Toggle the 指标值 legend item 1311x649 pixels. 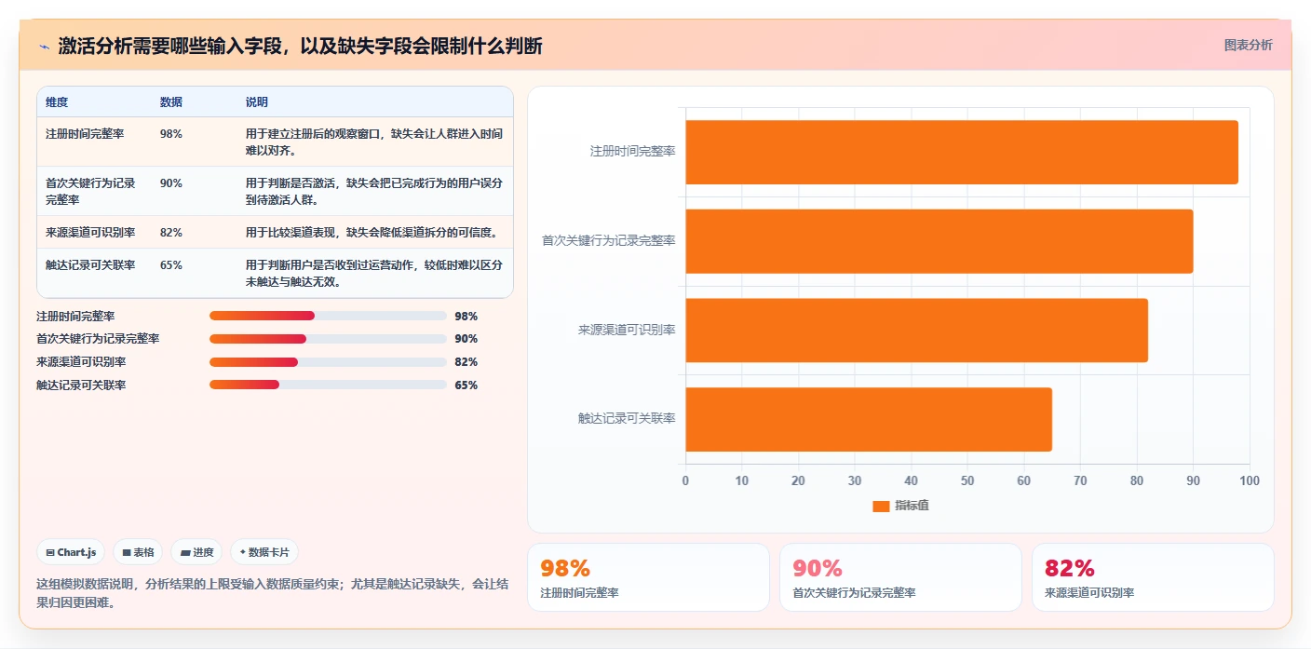coord(900,506)
